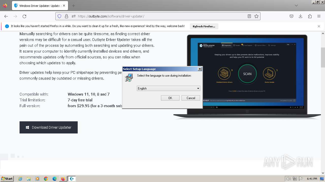Close the Select Setup Language dialog
This screenshot has width=325, height=182.
200,69
